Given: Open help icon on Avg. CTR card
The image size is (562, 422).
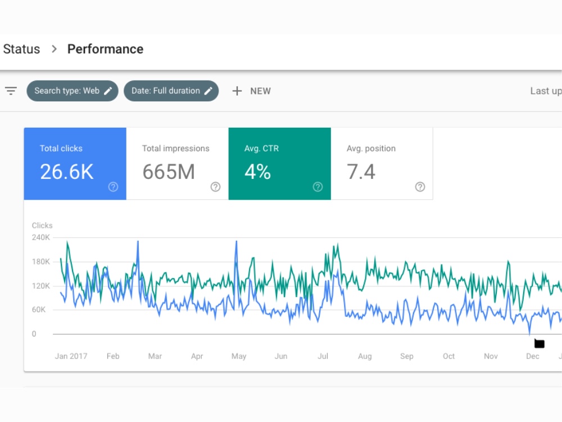Looking at the screenshot, I should point(318,187).
